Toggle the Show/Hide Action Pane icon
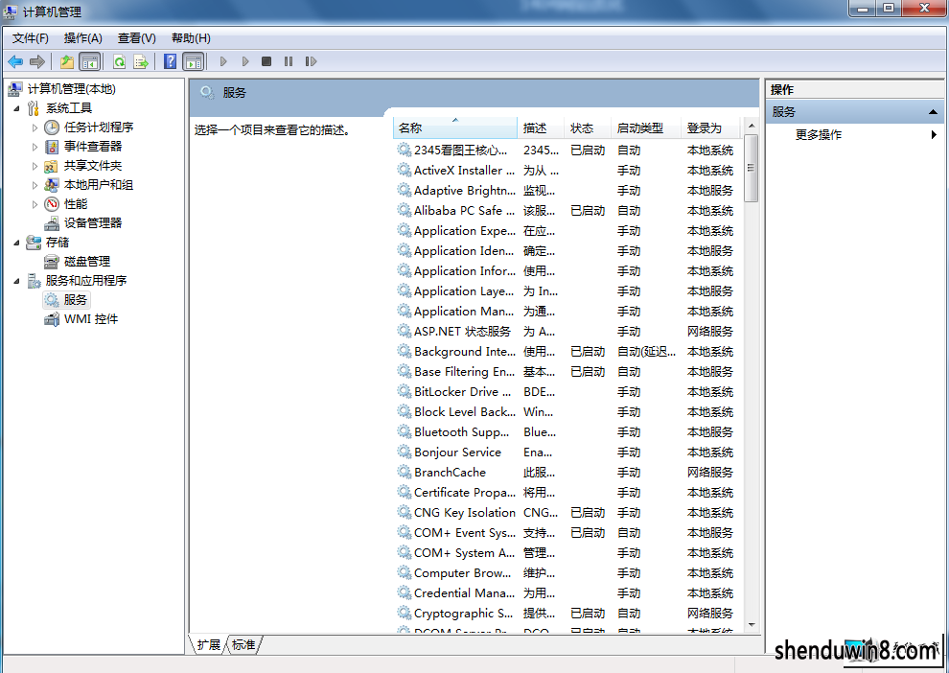This screenshot has width=949, height=673. pos(193,61)
